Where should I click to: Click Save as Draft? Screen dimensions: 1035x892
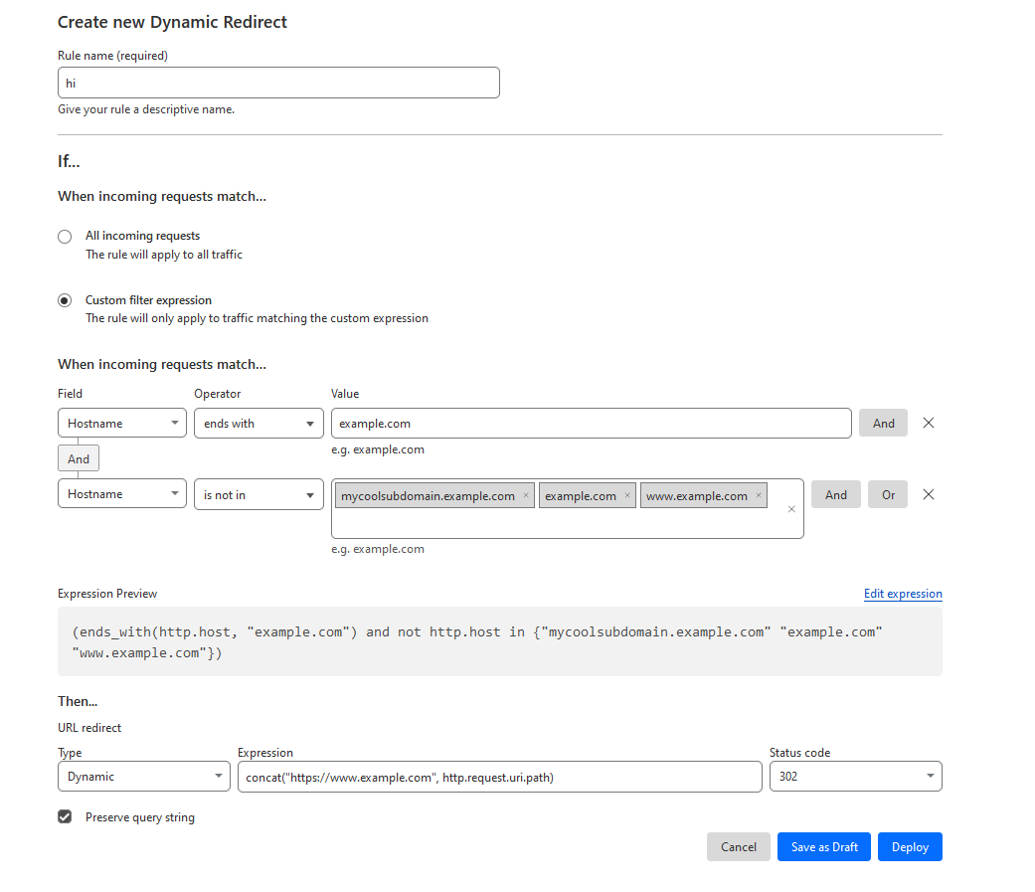[x=824, y=847]
